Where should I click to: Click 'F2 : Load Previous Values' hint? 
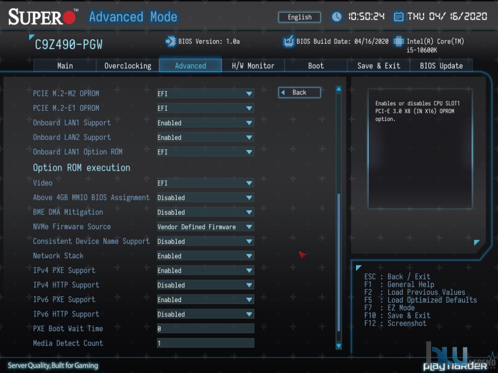(x=415, y=292)
